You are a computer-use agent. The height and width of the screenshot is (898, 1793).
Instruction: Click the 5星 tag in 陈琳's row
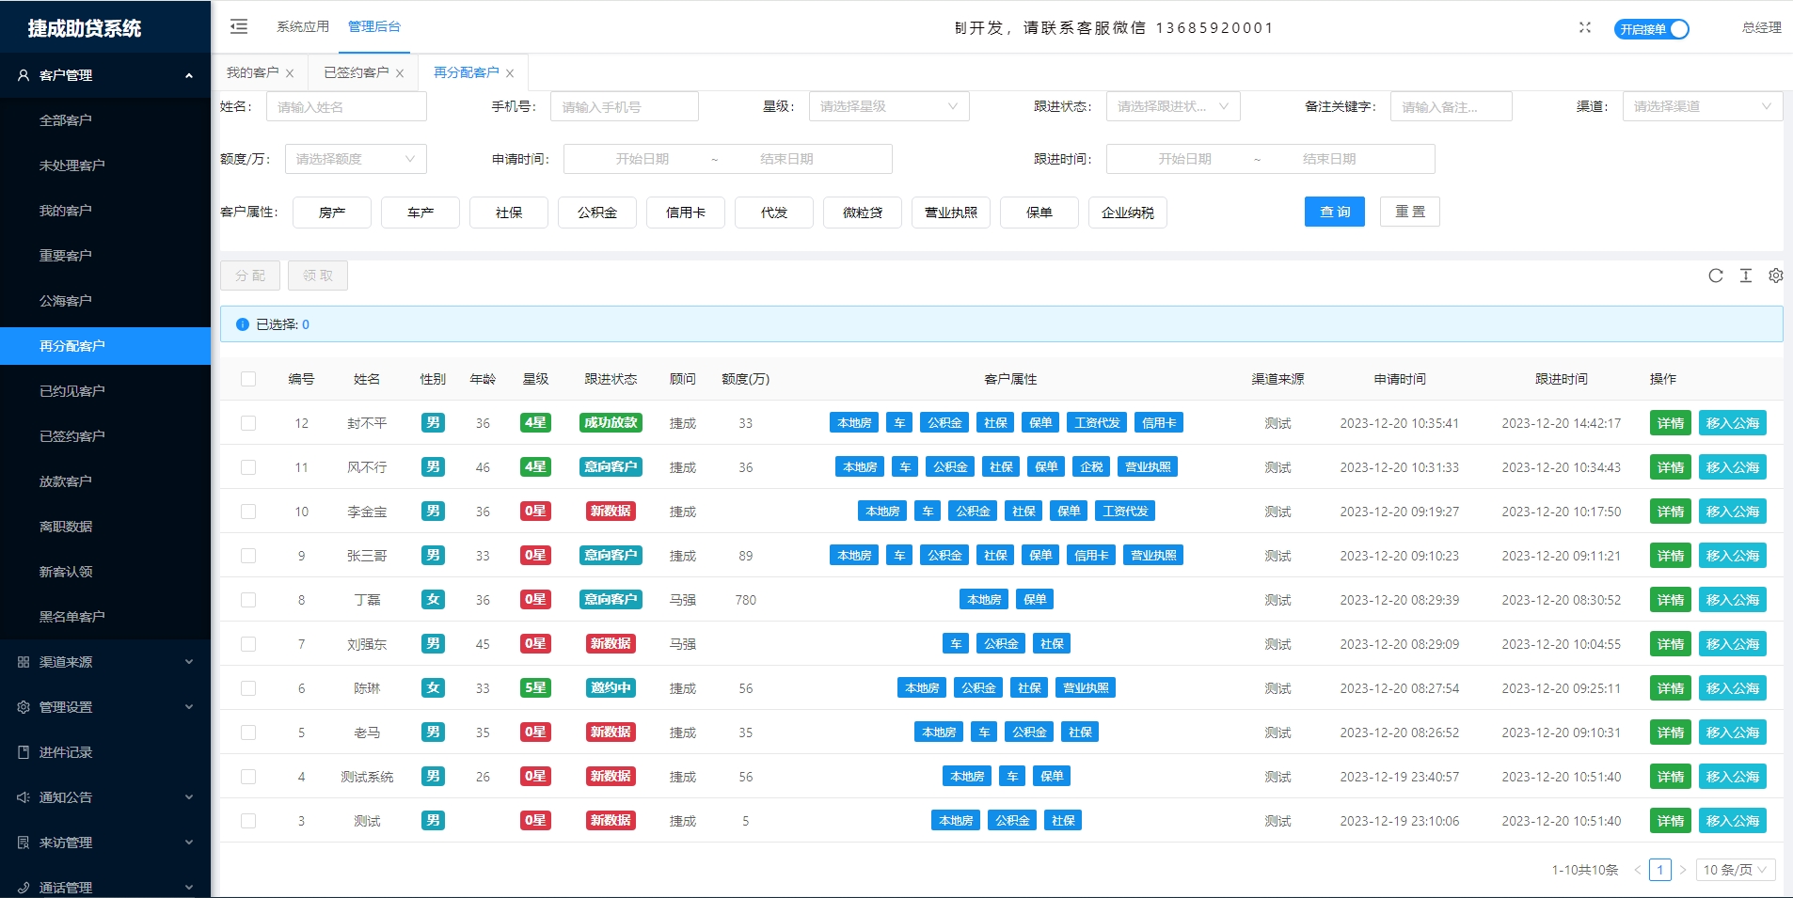(535, 688)
